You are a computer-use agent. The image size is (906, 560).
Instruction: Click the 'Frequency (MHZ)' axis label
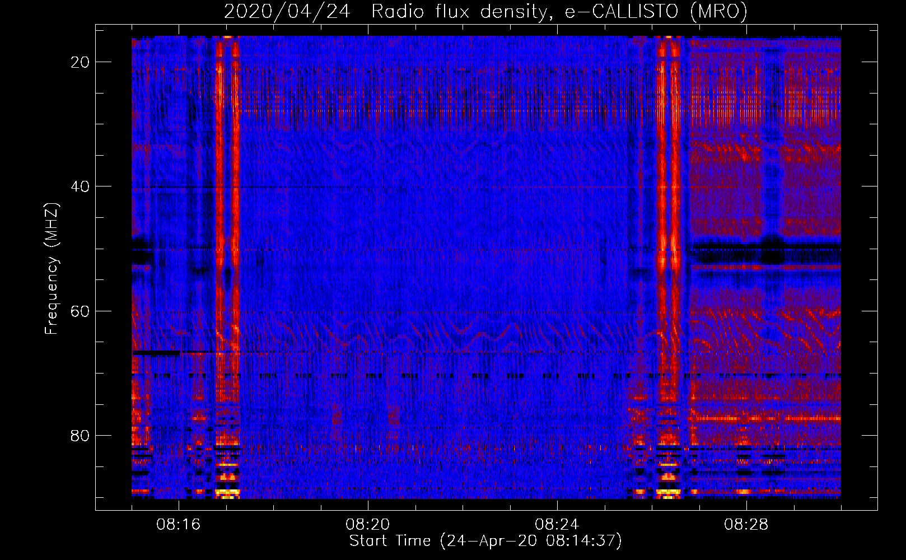pos(52,268)
